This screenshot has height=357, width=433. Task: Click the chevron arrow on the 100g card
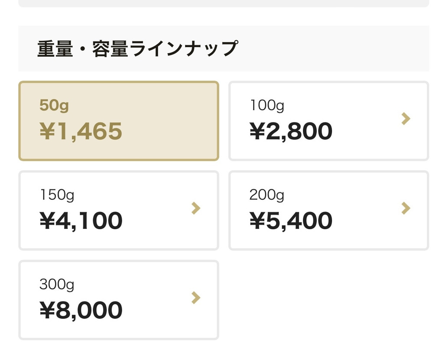click(x=406, y=119)
